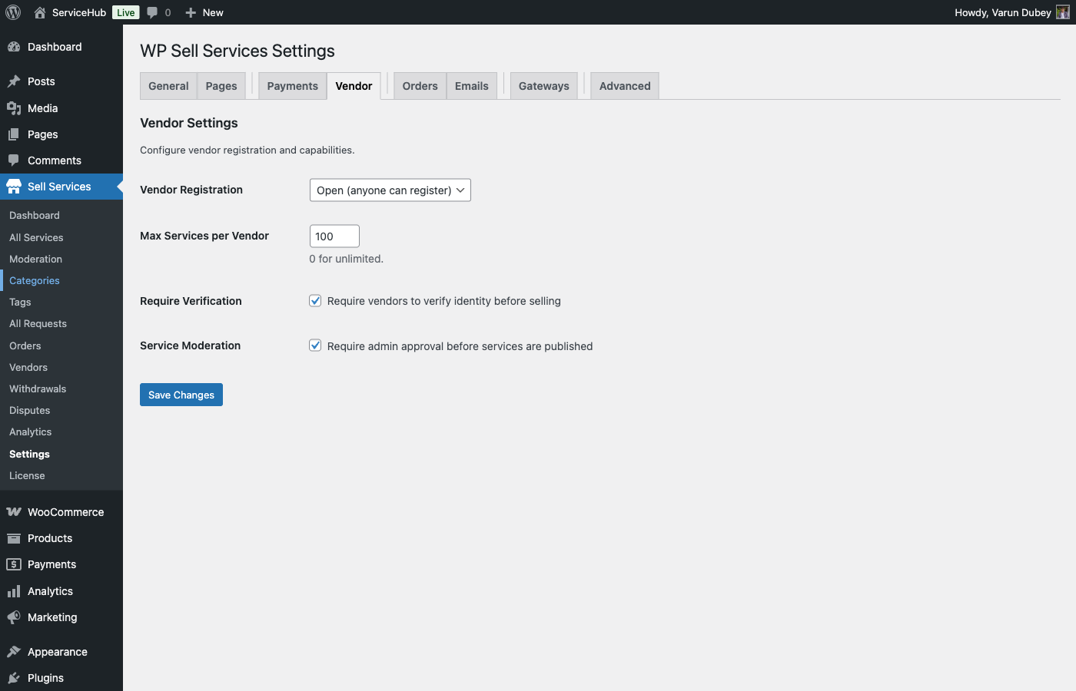Select the Sell Services storefront icon
The height and width of the screenshot is (691, 1076).
[16, 186]
